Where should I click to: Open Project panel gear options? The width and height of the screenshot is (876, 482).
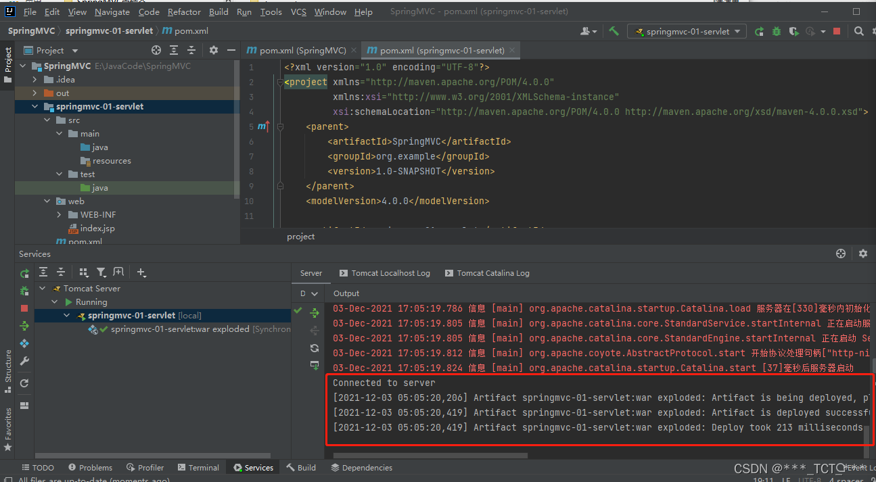click(214, 50)
